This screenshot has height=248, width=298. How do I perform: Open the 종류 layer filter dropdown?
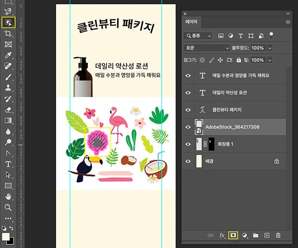(198, 36)
